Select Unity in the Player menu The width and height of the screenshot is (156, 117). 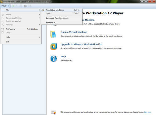coord(21,33)
